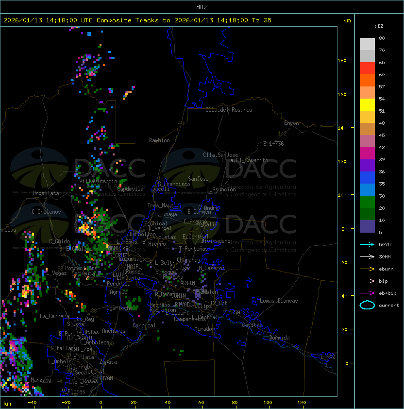The width and height of the screenshot is (404, 409).
Task: Click the 'V_Flores' map label
Action: click(73, 392)
